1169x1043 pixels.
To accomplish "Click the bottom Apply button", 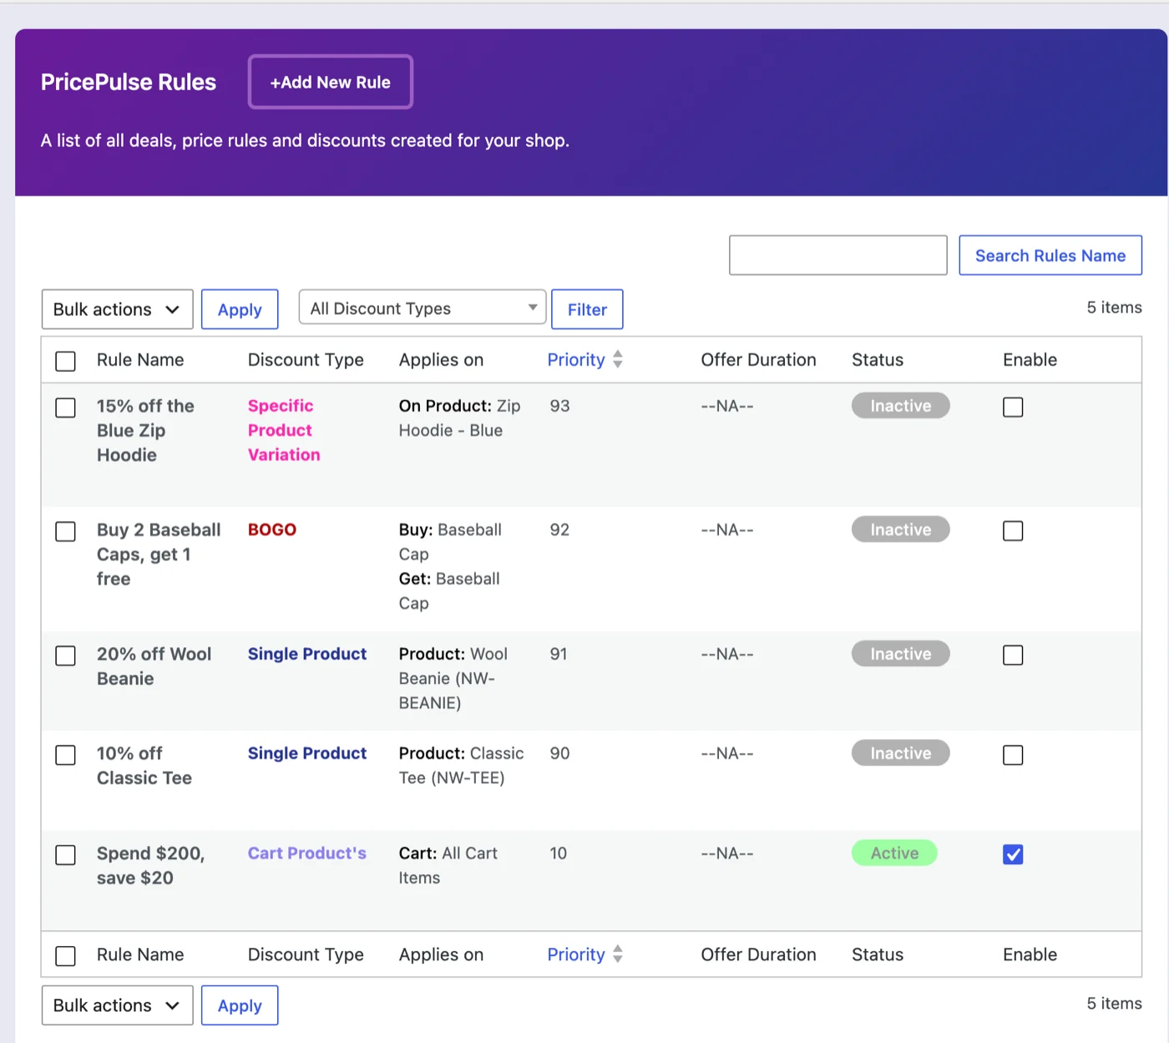I will click(240, 1005).
